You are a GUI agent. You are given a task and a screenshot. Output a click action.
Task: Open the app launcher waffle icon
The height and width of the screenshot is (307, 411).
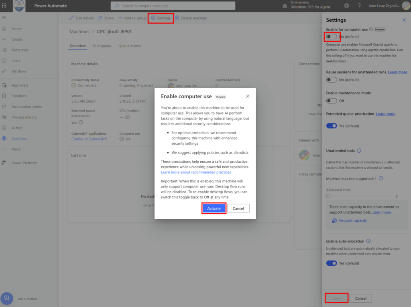pos(4,6)
